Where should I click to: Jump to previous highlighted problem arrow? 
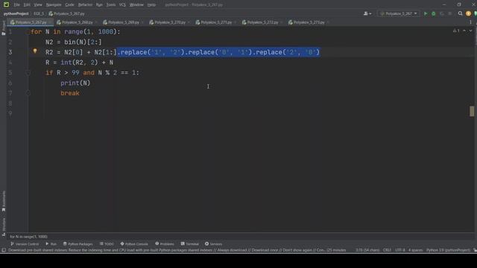(x=464, y=31)
